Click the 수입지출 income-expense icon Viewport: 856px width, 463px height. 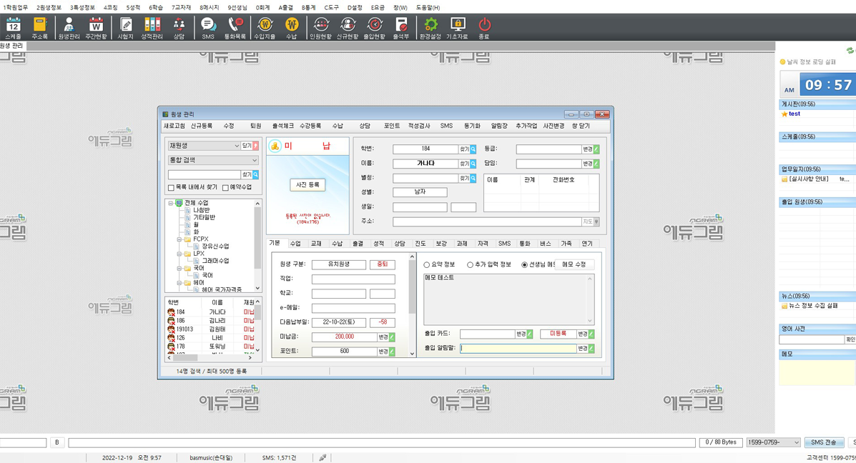pos(265,26)
